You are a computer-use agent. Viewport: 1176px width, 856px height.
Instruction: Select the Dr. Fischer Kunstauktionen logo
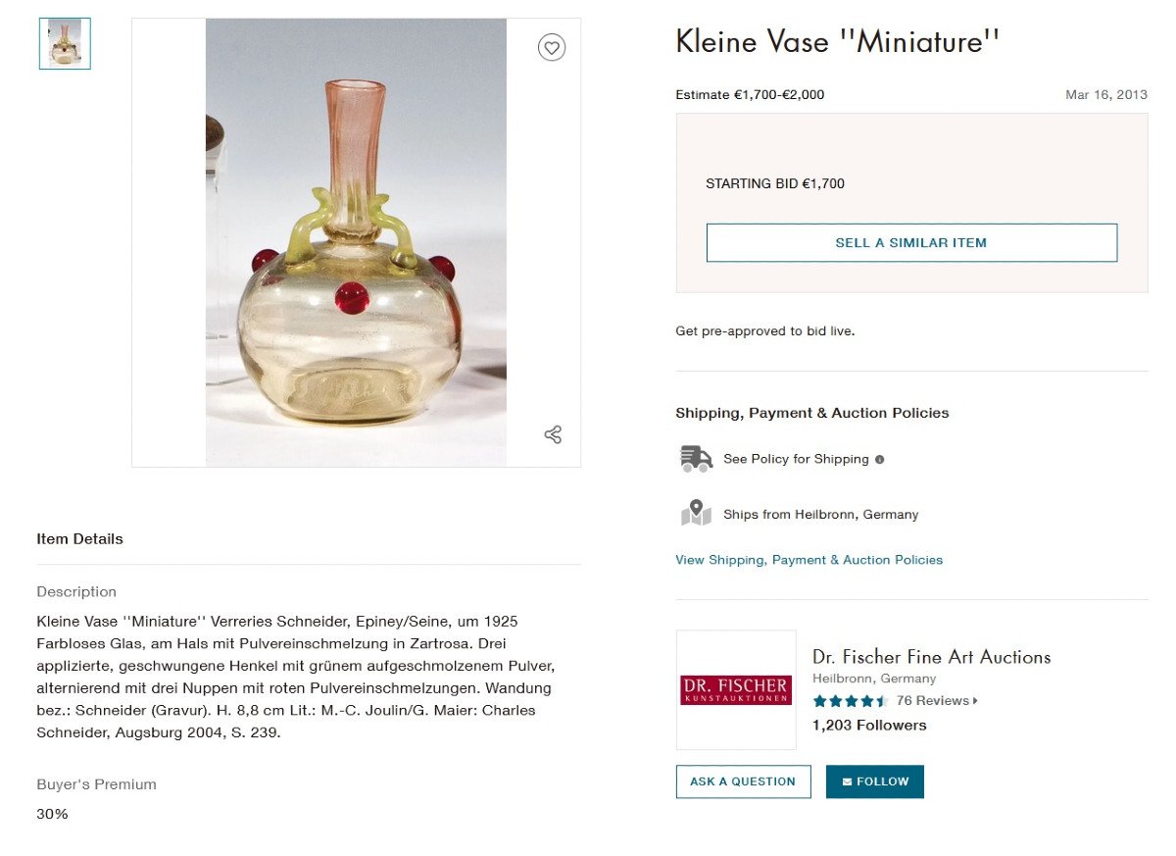(x=736, y=690)
